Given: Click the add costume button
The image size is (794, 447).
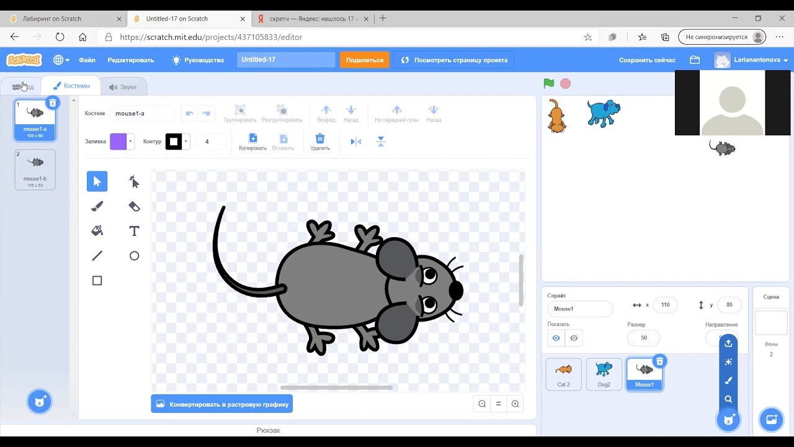Looking at the screenshot, I should coord(40,402).
